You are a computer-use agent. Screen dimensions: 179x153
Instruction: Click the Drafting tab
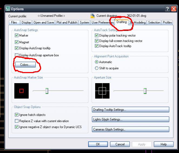point(122,22)
